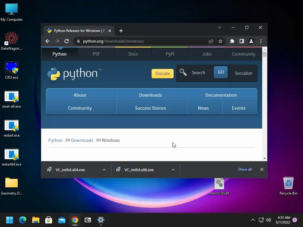Select the CRU.exe desktop icon
Image resolution: width=303 pixels, height=227 pixels.
12,70
